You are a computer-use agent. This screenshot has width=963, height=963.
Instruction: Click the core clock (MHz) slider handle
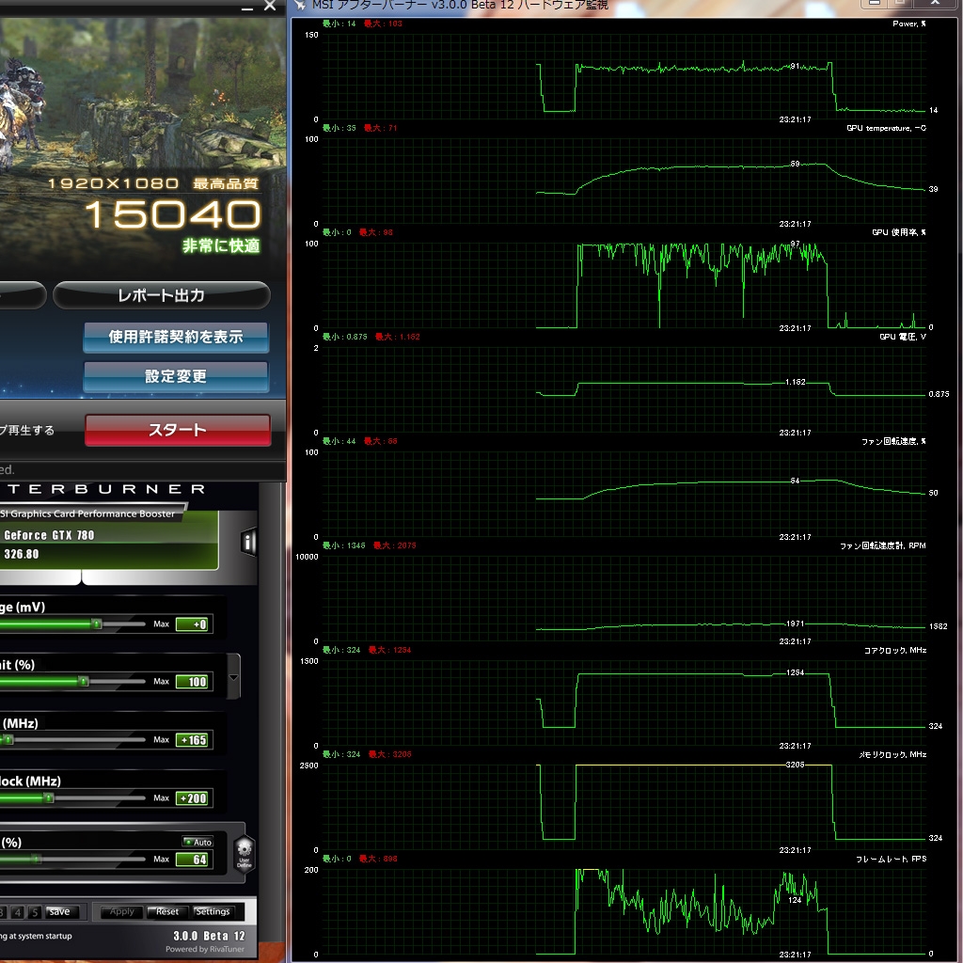pyautogui.click(x=8, y=739)
